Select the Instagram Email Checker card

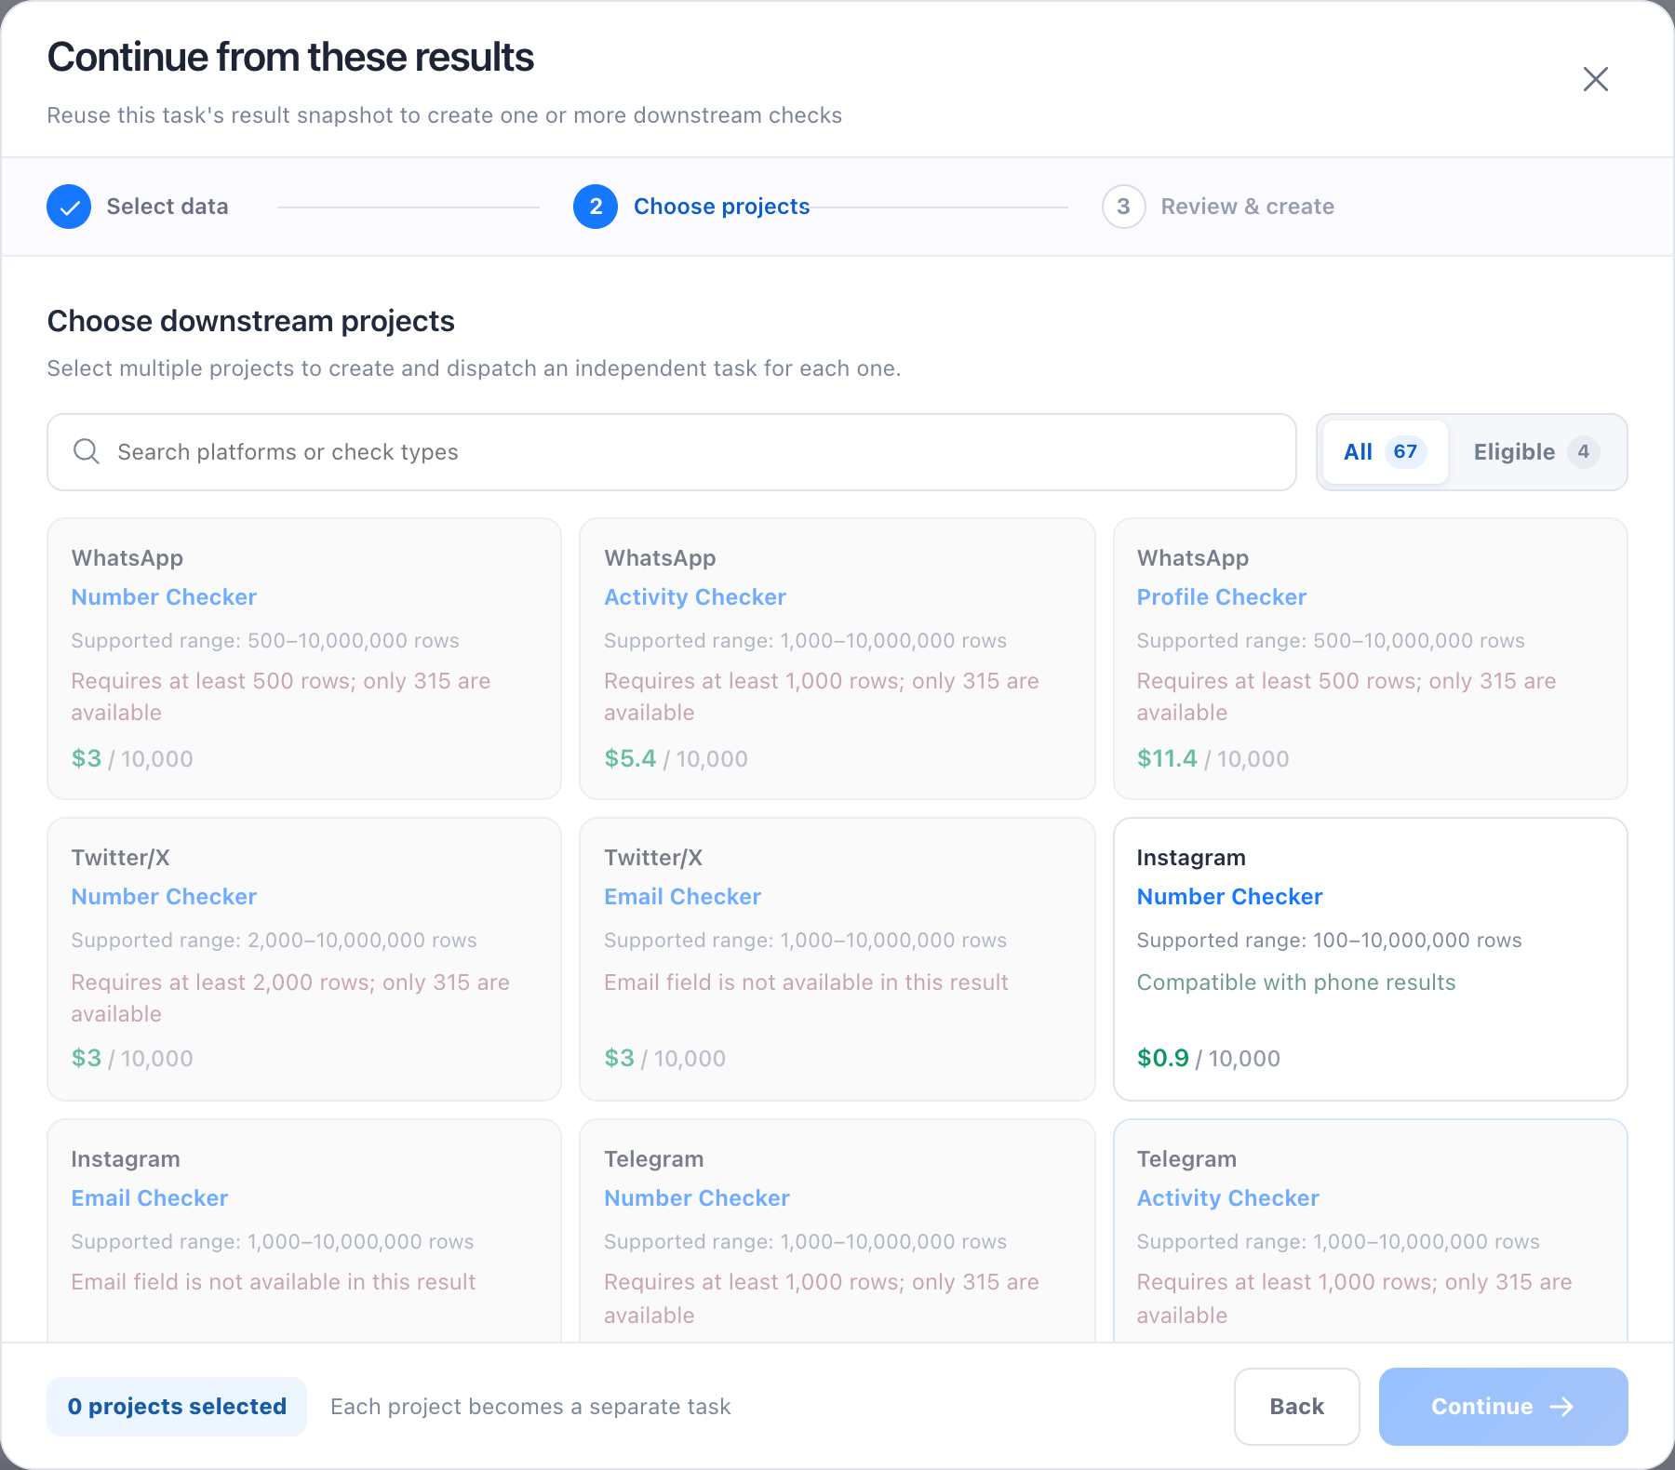304,1230
